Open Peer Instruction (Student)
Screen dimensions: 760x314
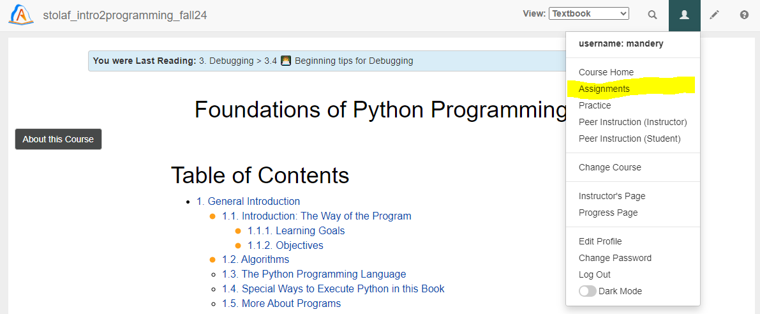[x=630, y=138]
